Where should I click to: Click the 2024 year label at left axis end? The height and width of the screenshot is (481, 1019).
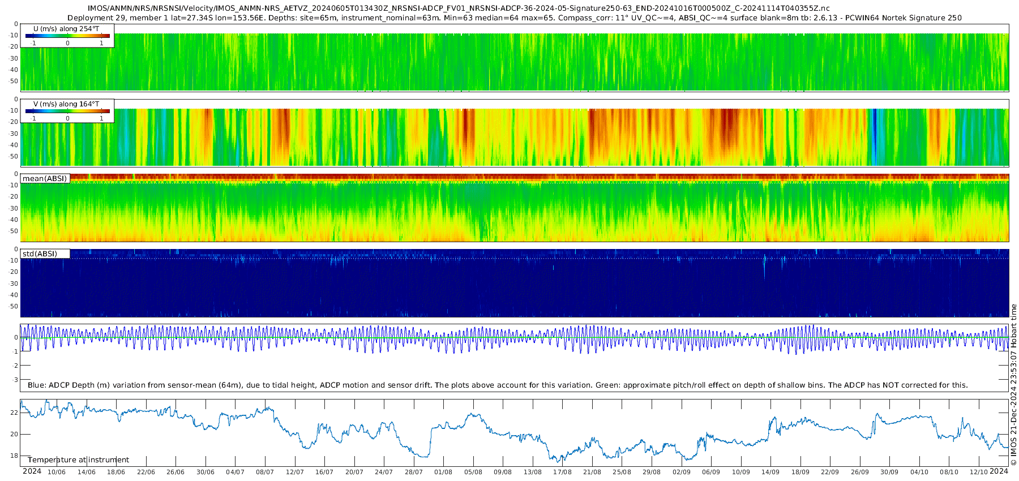click(x=32, y=471)
